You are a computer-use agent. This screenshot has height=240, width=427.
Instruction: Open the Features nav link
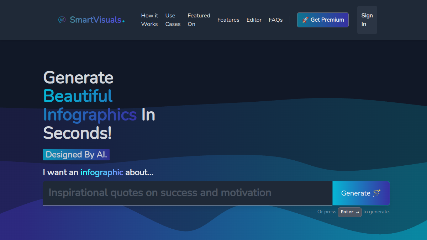click(x=228, y=20)
